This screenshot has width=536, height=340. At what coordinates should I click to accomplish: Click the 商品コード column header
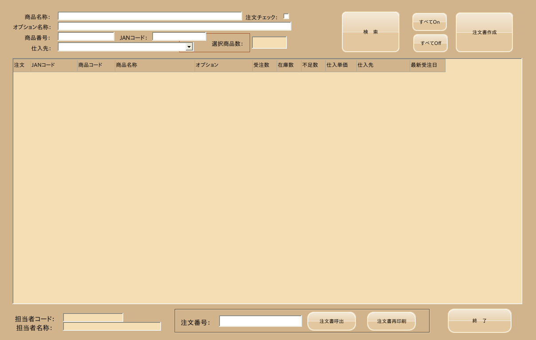tap(96, 65)
